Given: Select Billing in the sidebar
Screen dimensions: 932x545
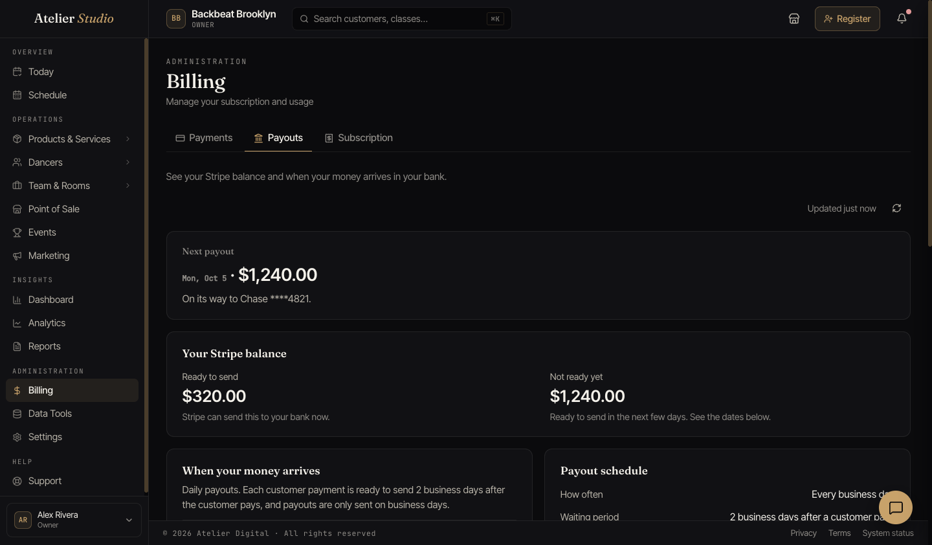Looking at the screenshot, I should (x=72, y=390).
